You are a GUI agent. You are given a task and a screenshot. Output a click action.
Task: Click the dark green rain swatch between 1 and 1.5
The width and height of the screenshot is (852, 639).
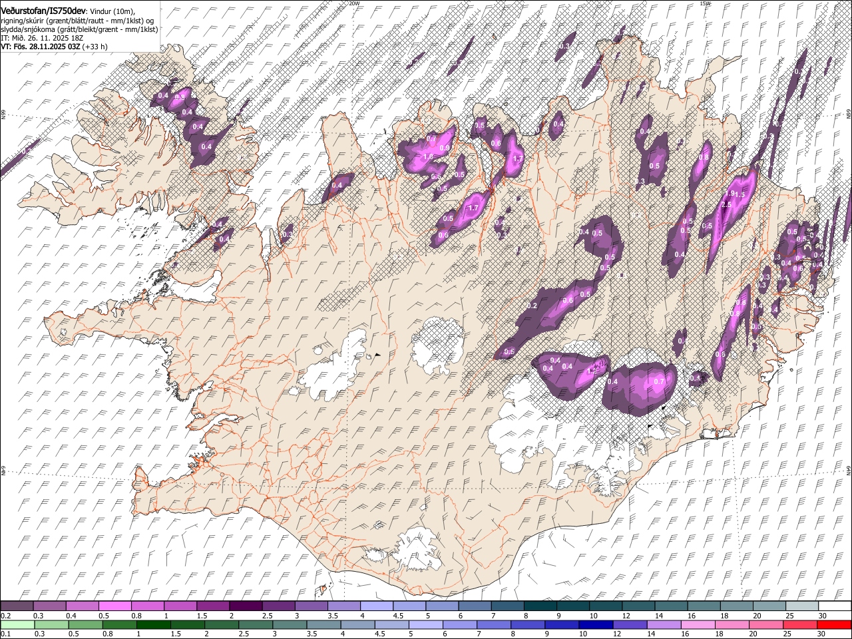(x=153, y=625)
